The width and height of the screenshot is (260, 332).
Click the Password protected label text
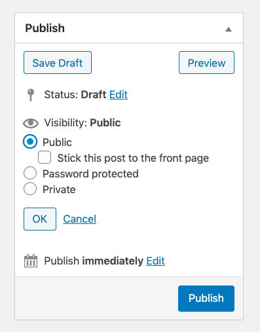click(90, 174)
